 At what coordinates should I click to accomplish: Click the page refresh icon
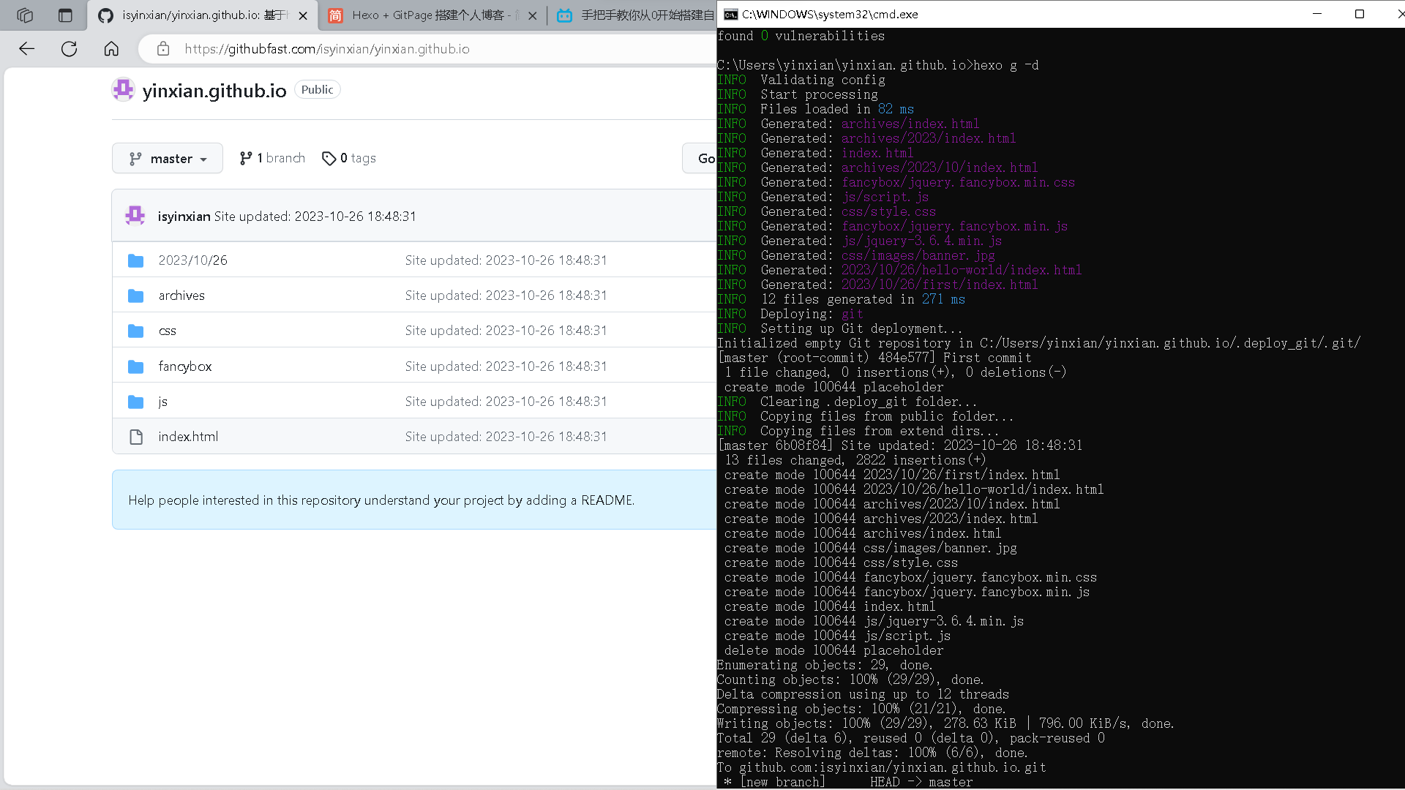tap(69, 48)
